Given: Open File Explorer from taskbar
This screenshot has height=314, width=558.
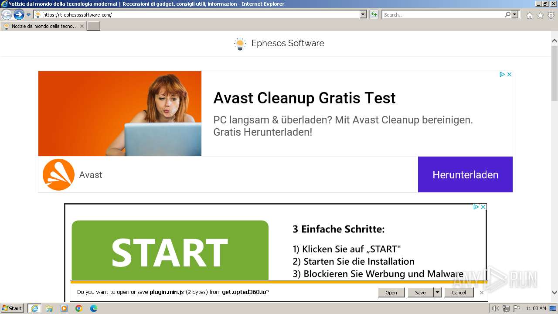Looking at the screenshot, I should [49, 308].
